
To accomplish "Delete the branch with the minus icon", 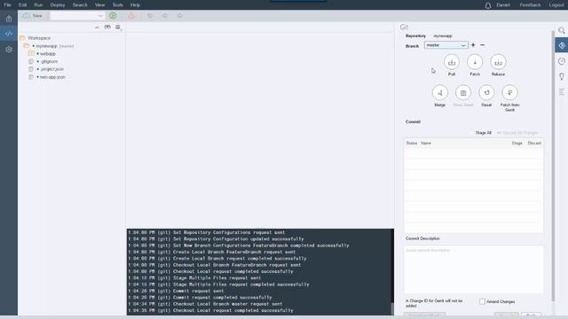I will pyautogui.click(x=483, y=45).
